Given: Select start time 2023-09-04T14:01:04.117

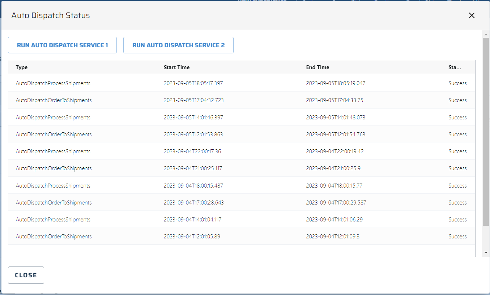Looking at the screenshot, I should coord(193,220).
